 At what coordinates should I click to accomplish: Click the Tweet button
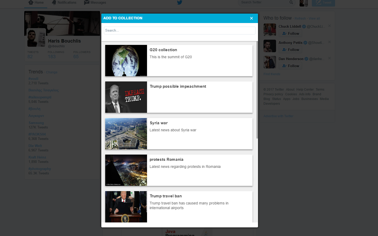pyautogui.click(x=323, y=3)
